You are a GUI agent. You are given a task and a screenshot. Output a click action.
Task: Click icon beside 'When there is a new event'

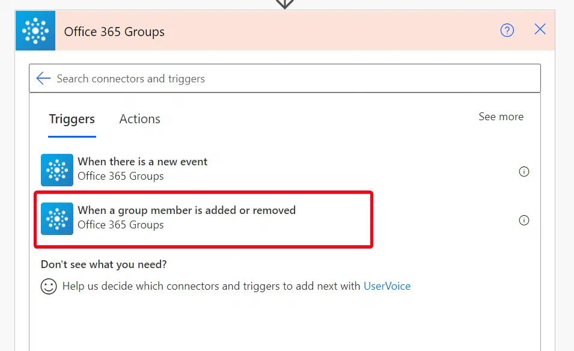[57, 170]
